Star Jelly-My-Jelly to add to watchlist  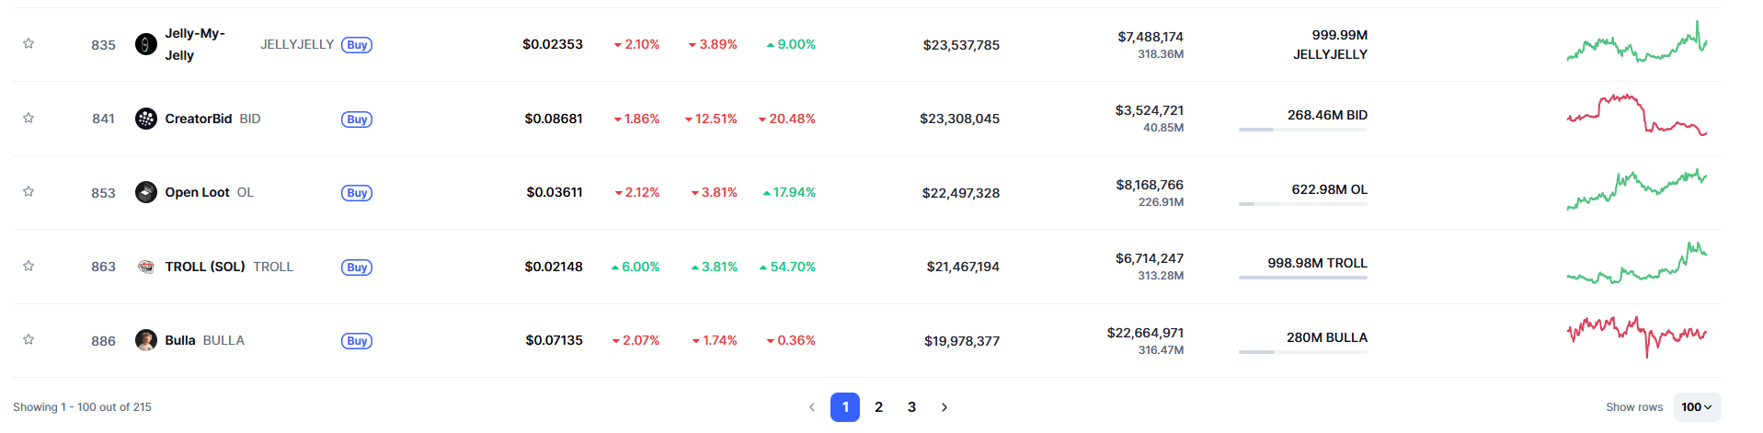(x=29, y=43)
